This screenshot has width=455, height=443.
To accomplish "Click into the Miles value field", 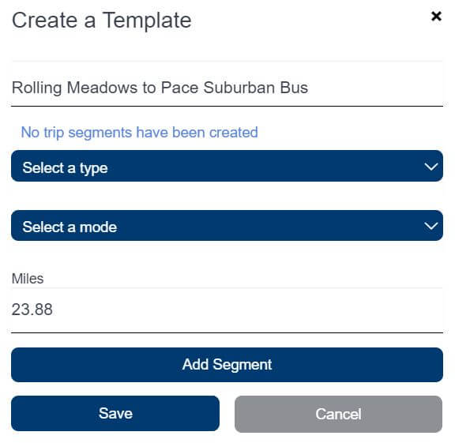I will pyautogui.click(x=227, y=310).
